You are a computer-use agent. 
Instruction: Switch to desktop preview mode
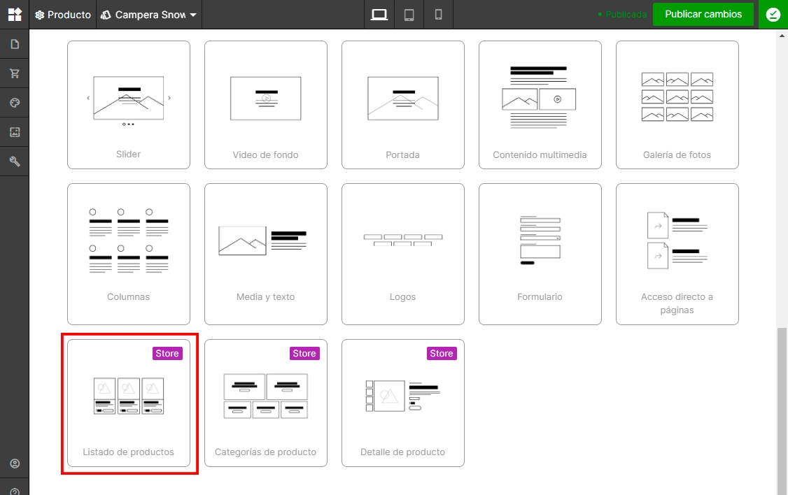[x=379, y=15]
